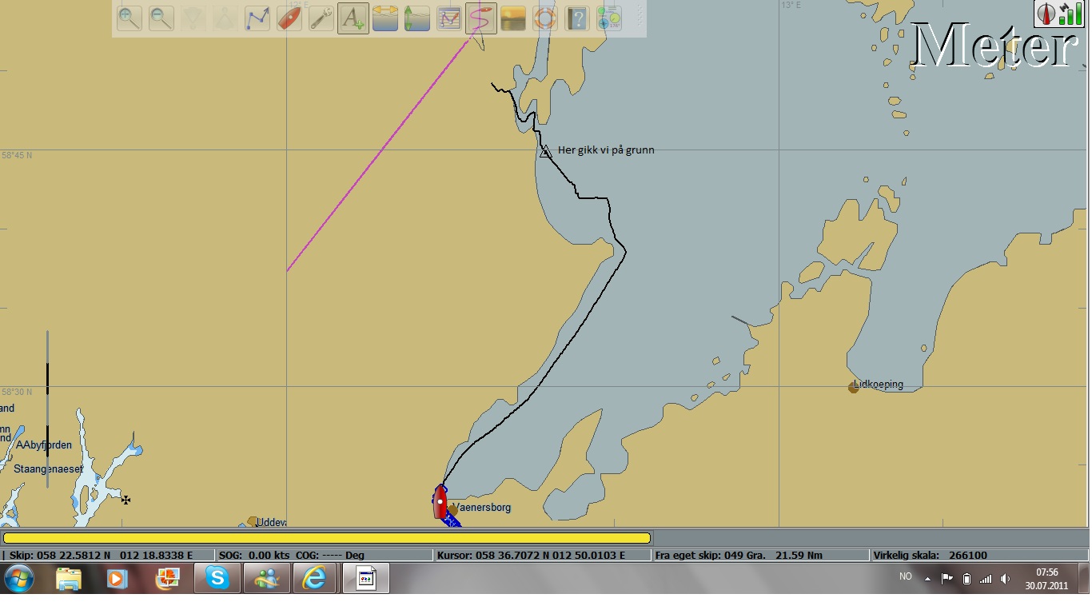Launch Internet Explorer from taskbar
Image resolution: width=1092 pixels, height=614 pixels.
click(315, 578)
